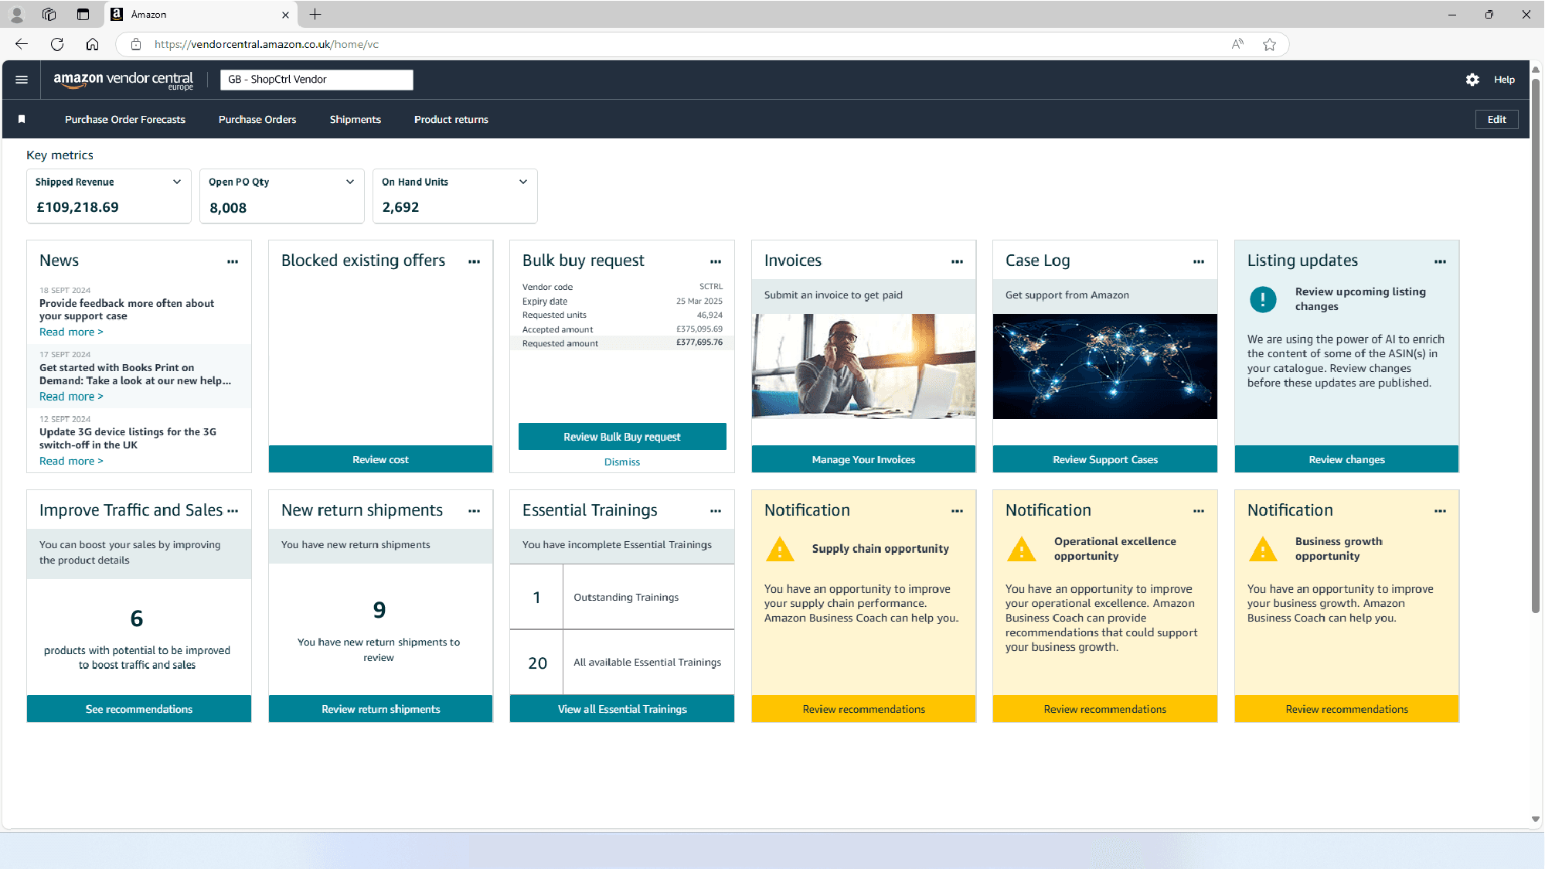Viewport: 1545px width, 869px height.
Task: Open the Listing updates card options menu
Action: click(1441, 262)
